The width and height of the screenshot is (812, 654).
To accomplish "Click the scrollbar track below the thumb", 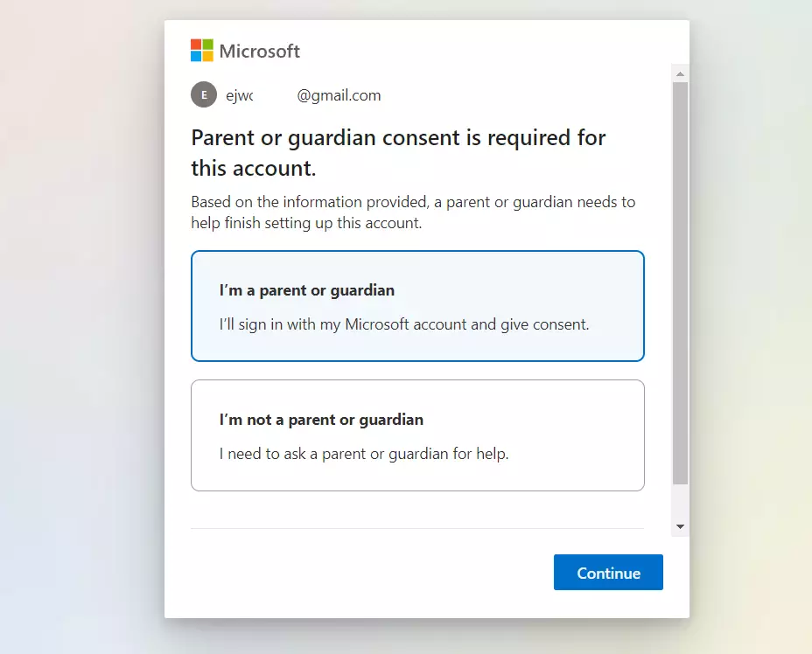I will (680, 501).
